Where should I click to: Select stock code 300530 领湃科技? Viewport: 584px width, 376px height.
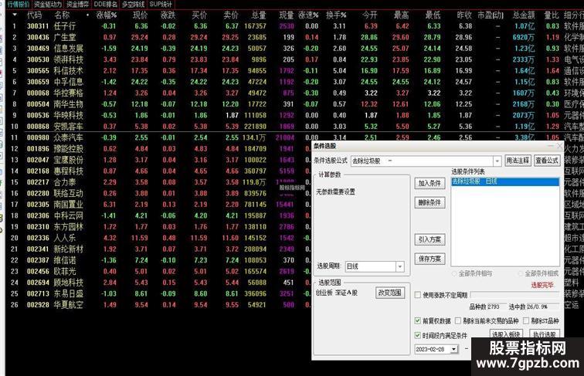click(55, 59)
